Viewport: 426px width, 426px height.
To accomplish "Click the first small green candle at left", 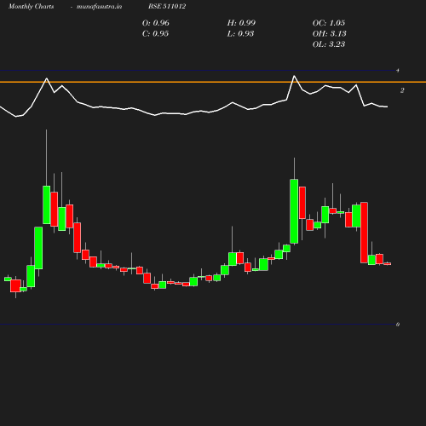I will tap(8, 279).
